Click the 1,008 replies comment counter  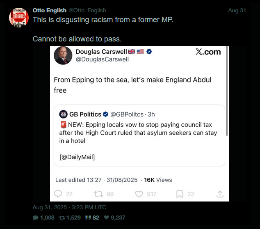pyautogui.click(x=43, y=218)
